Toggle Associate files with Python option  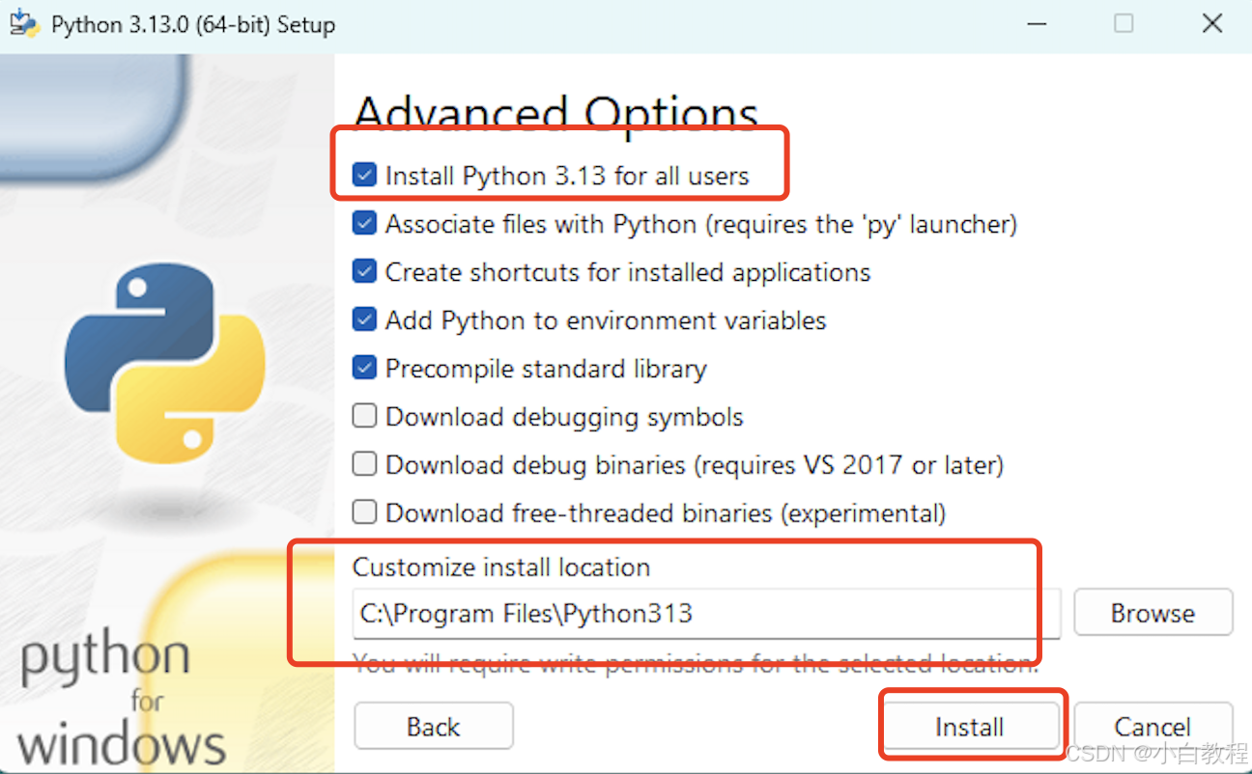pyautogui.click(x=364, y=223)
